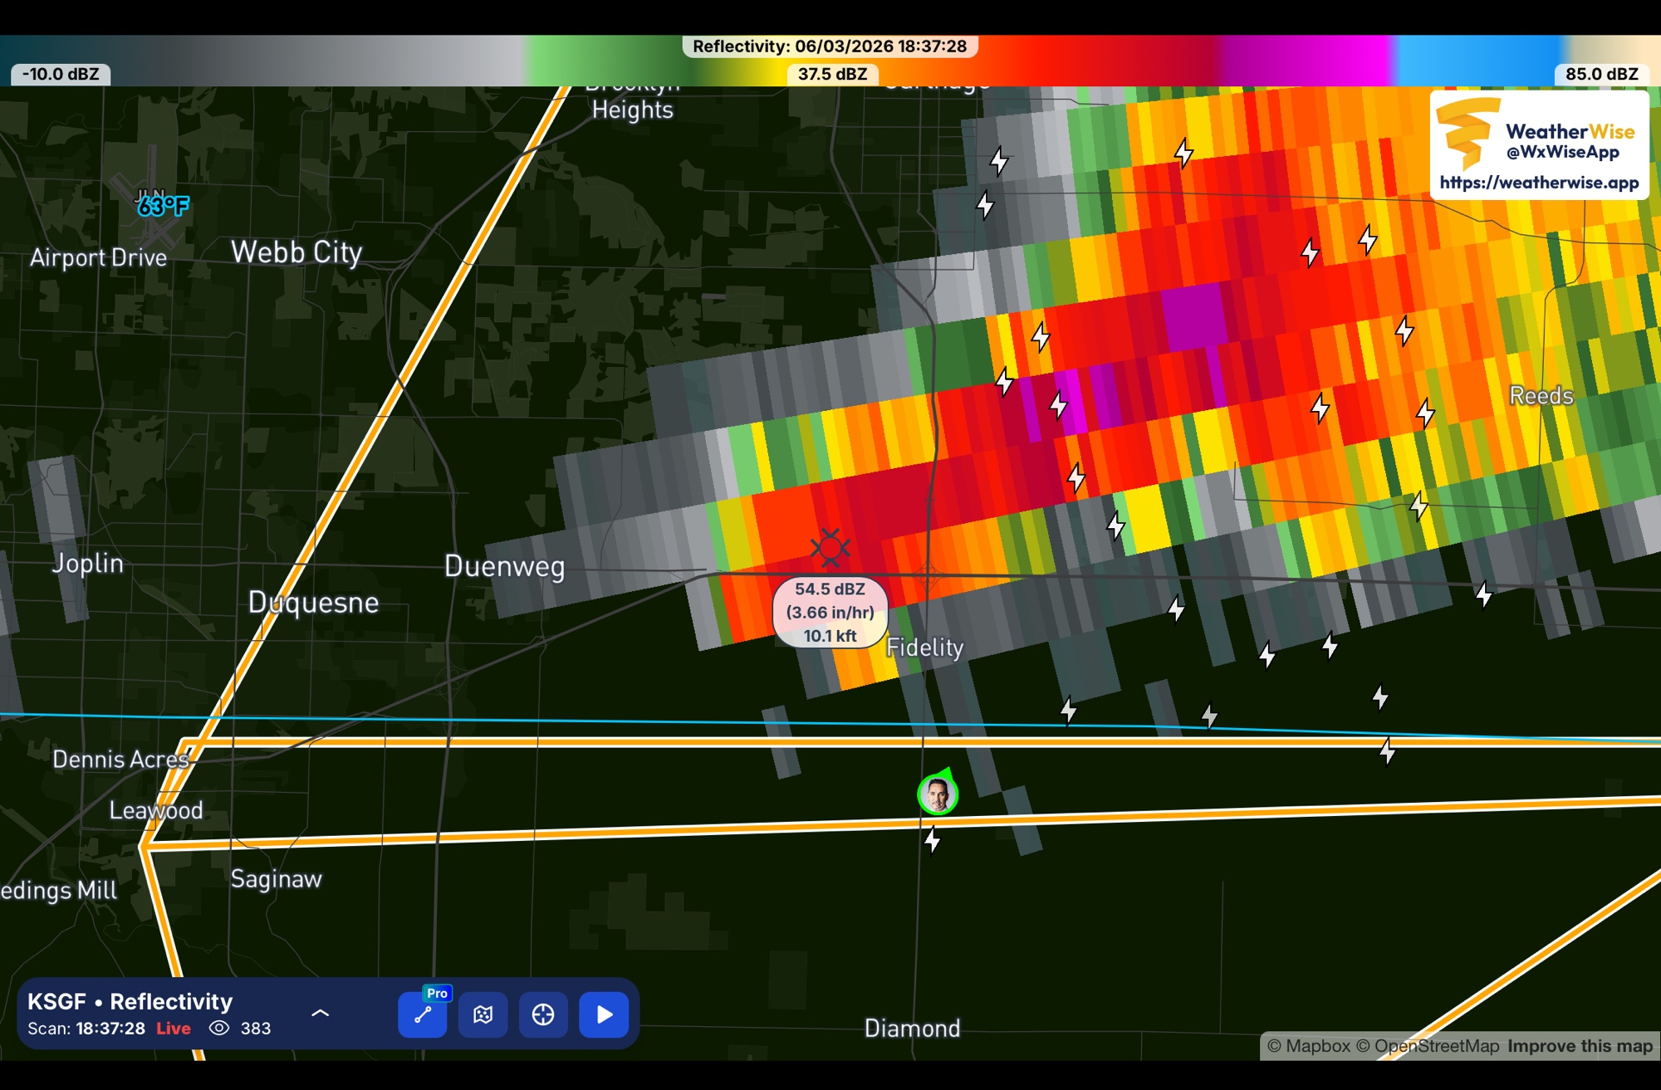Tap the crosshair locate button
Viewport: 1661px width, 1090px height.
[543, 1014]
